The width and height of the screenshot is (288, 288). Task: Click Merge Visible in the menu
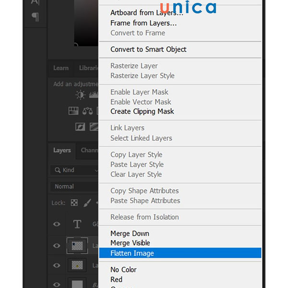coord(130,243)
